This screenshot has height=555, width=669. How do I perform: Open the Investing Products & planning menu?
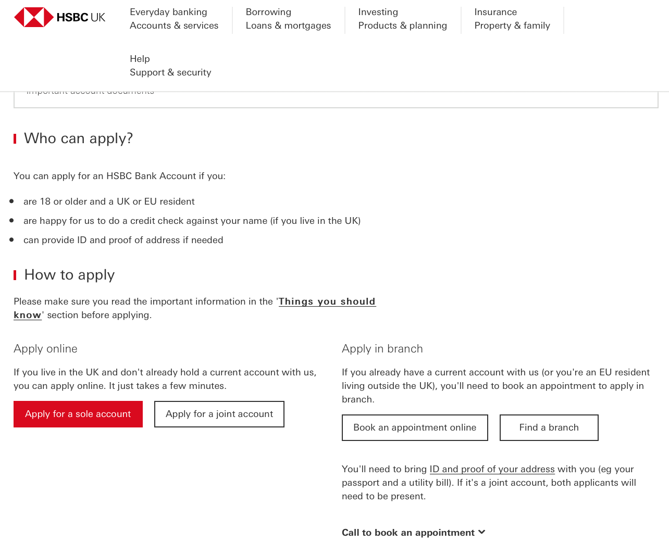tap(402, 19)
